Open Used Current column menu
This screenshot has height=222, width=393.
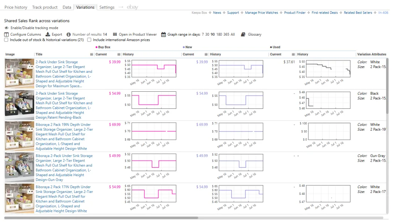[293, 55]
